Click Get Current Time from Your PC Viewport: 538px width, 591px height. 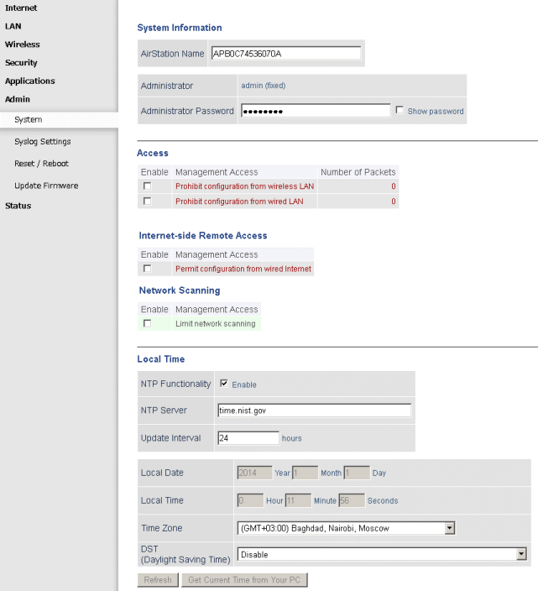(244, 580)
